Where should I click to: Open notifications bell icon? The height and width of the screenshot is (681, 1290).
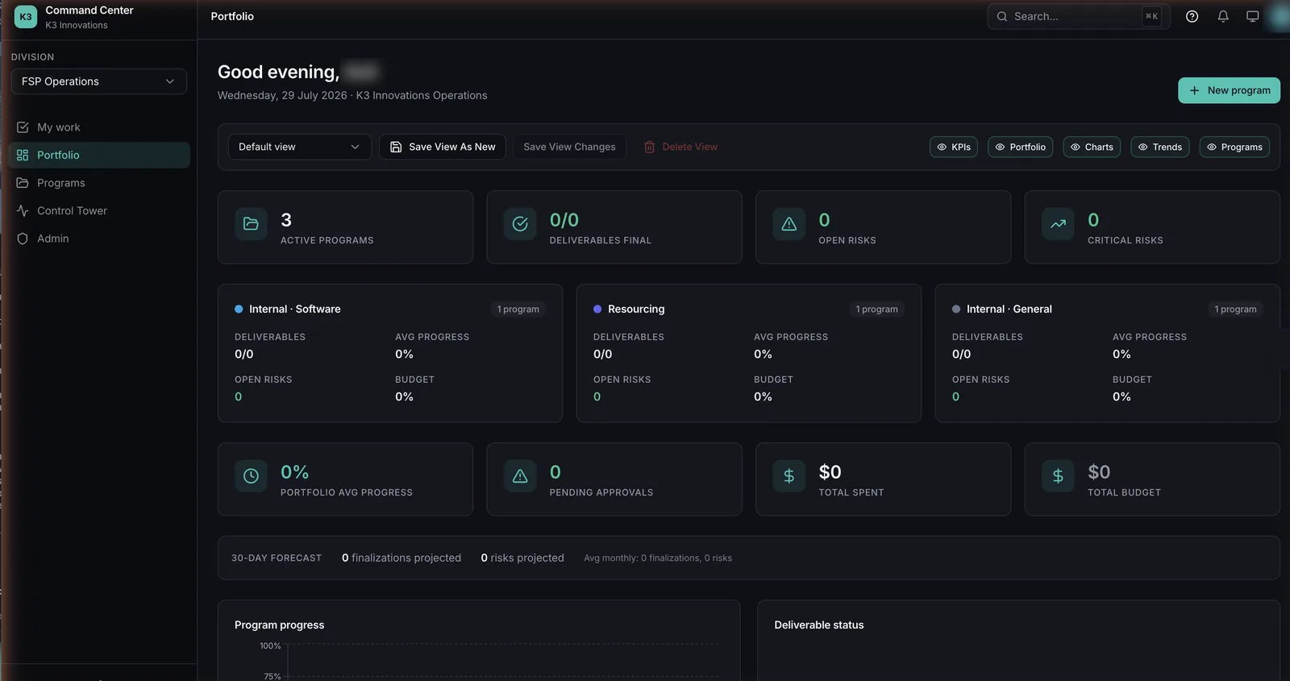tap(1223, 16)
